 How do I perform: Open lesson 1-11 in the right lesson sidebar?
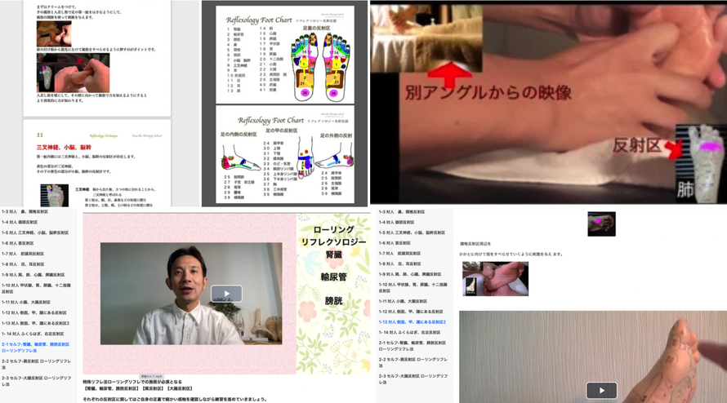point(403,301)
